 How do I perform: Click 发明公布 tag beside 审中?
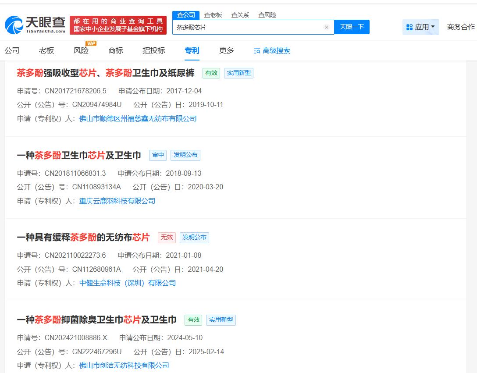tap(185, 155)
